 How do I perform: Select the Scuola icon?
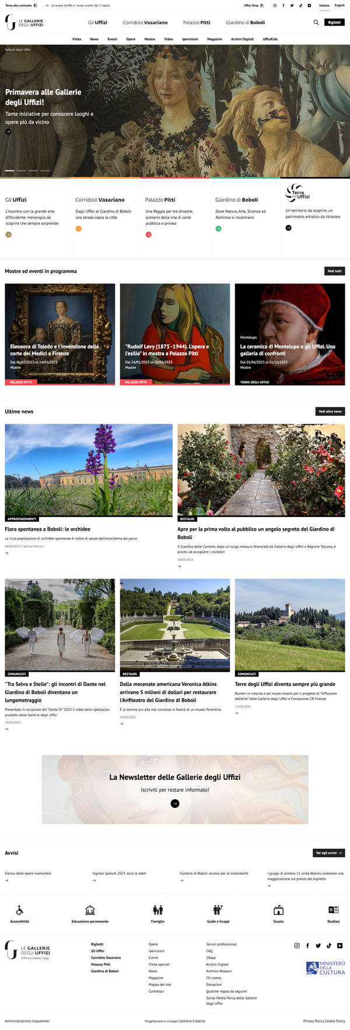click(278, 910)
